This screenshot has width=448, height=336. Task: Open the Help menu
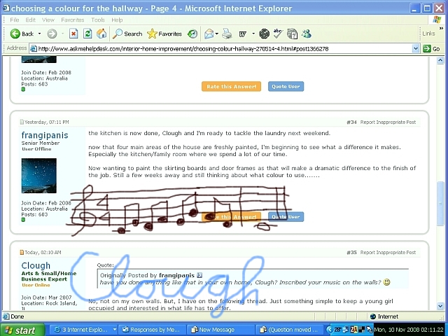[x=117, y=20]
